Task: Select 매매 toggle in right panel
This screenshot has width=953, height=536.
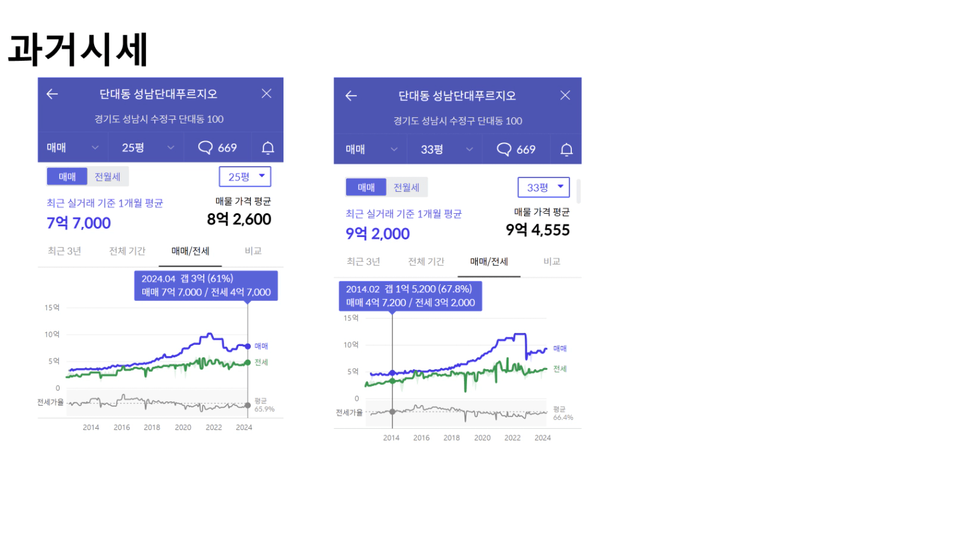Action: [x=366, y=187]
